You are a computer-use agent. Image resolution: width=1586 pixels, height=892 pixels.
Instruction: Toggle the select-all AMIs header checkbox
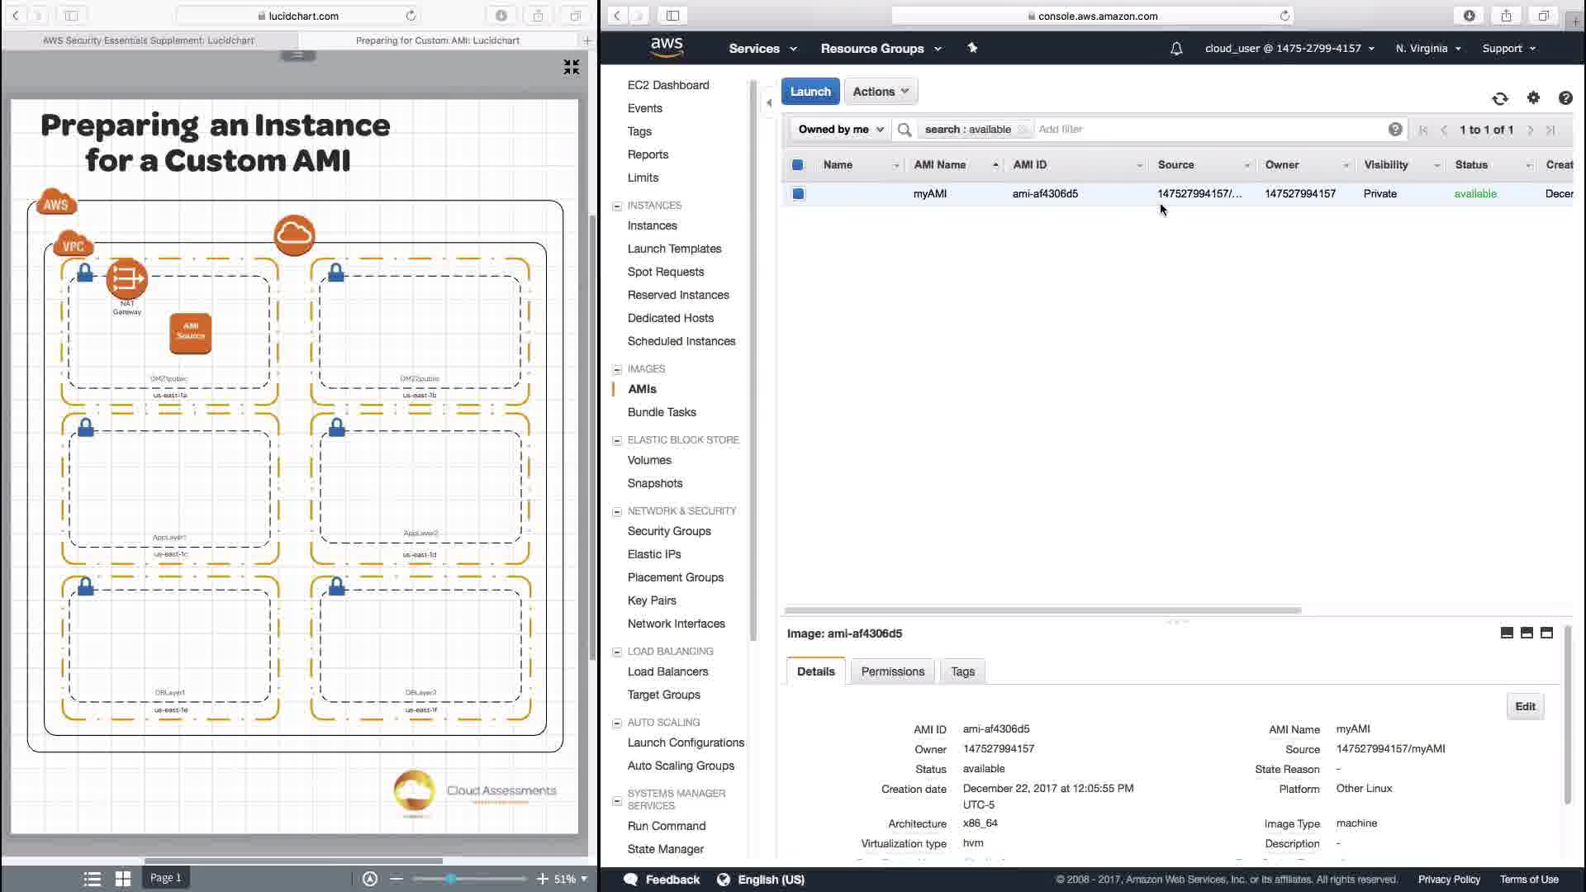coord(797,165)
